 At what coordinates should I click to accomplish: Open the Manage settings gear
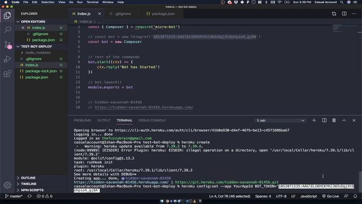(7, 185)
